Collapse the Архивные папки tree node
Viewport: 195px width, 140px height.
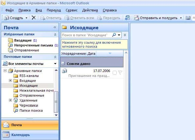(x=5, y=71)
